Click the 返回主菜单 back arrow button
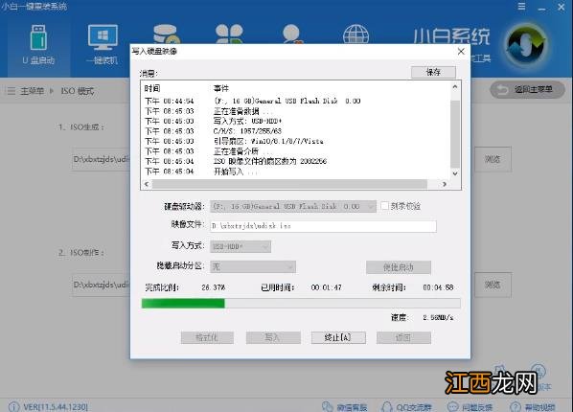This screenshot has height=412, width=573. click(527, 89)
